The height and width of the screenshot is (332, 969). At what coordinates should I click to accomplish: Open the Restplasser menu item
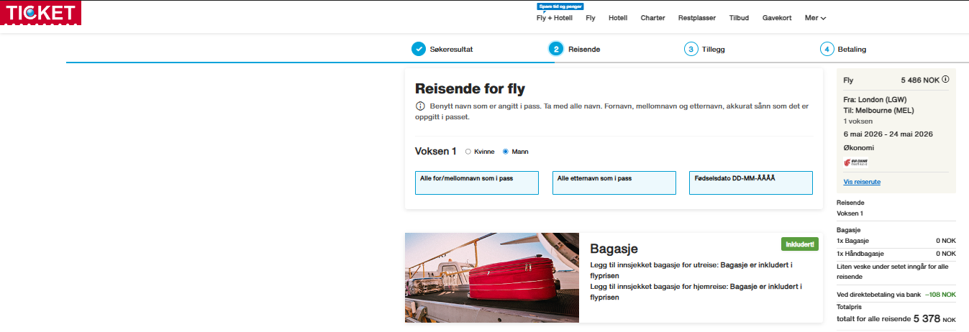tap(697, 18)
